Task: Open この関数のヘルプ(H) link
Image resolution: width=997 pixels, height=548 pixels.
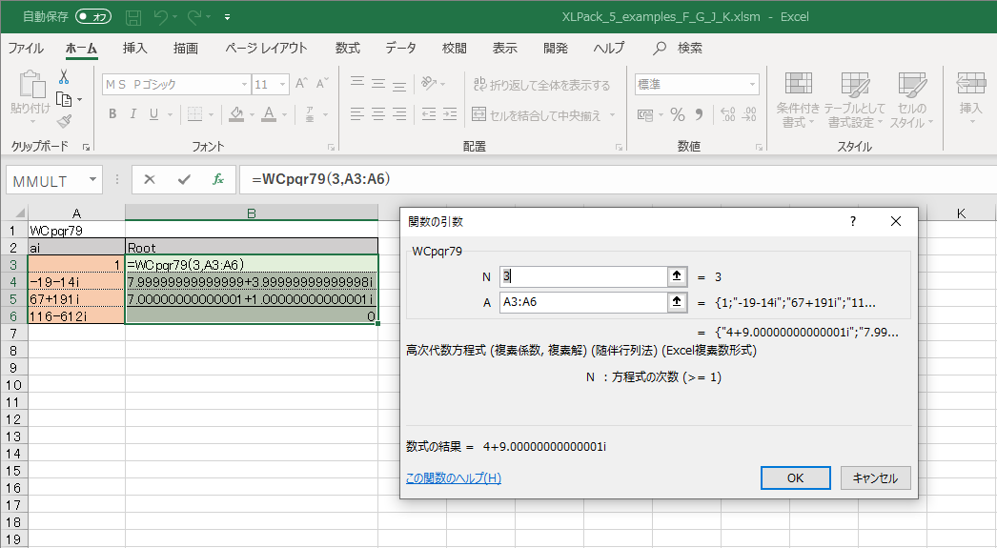Action: coord(454,478)
